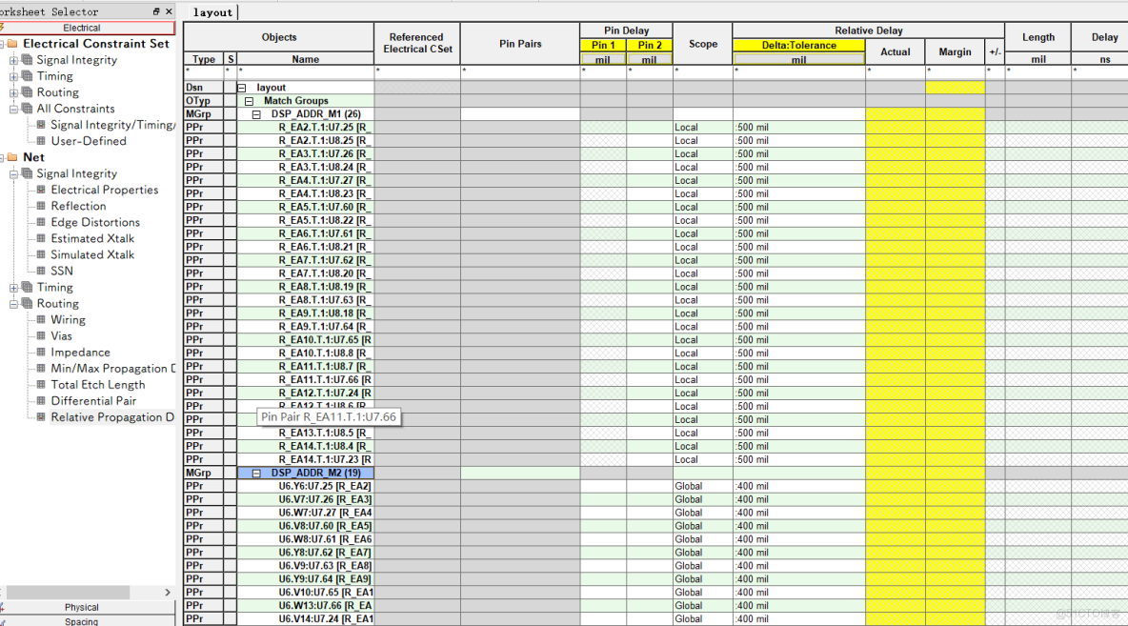Open the SSN worksheet

coord(62,272)
